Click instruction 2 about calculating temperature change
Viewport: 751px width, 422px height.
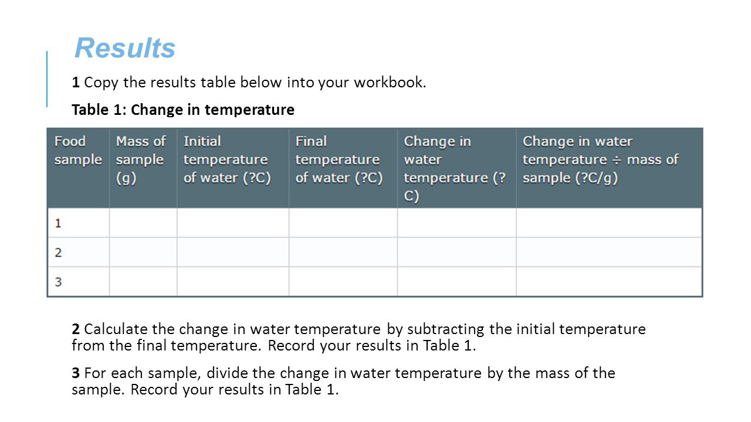(358, 337)
